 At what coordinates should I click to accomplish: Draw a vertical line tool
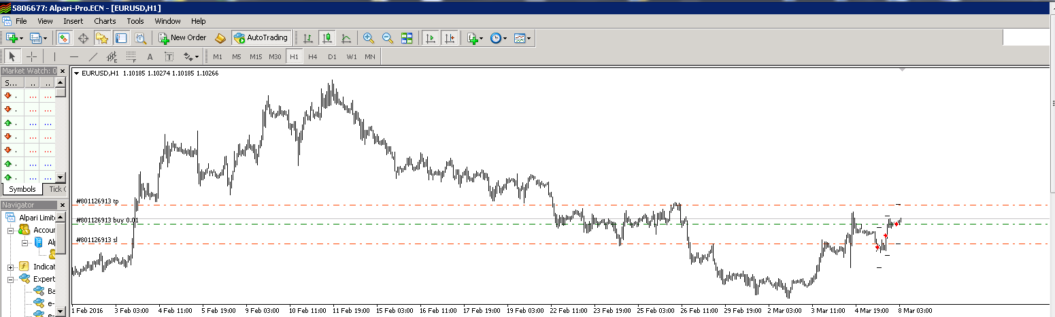[x=54, y=56]
